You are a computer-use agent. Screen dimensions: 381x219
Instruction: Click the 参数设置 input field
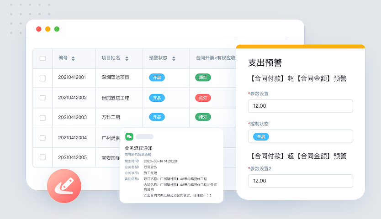300,106
